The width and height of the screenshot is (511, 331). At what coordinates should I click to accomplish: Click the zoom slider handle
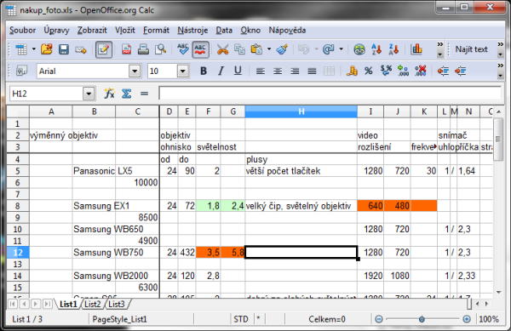[422, 319]
